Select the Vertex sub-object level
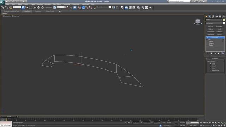The height and width of the screenshot is (127, 226). tap(211, 42)
